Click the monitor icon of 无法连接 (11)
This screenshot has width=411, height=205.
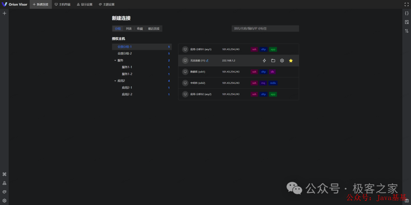tap(185, 60)
